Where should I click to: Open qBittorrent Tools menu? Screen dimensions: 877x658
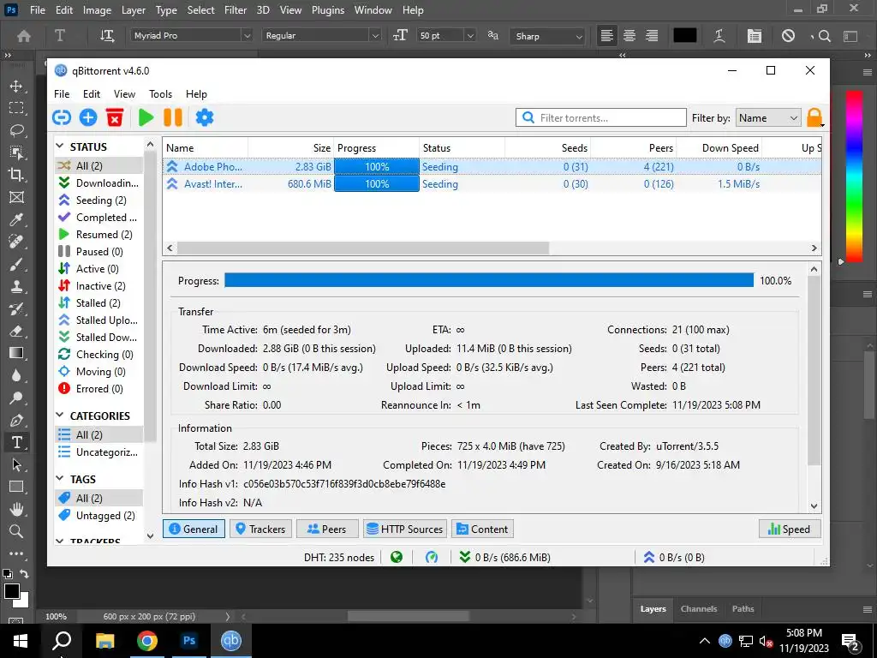160,94
